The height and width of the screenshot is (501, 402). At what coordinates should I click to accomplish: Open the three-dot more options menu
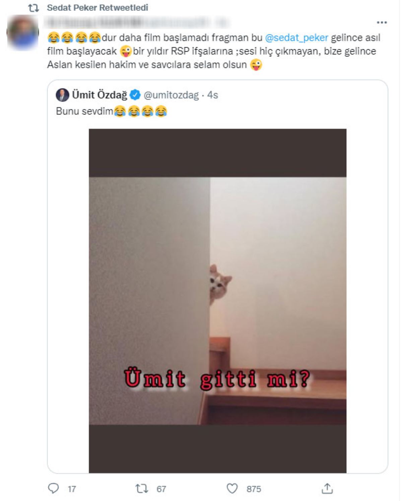click(382, 23)
